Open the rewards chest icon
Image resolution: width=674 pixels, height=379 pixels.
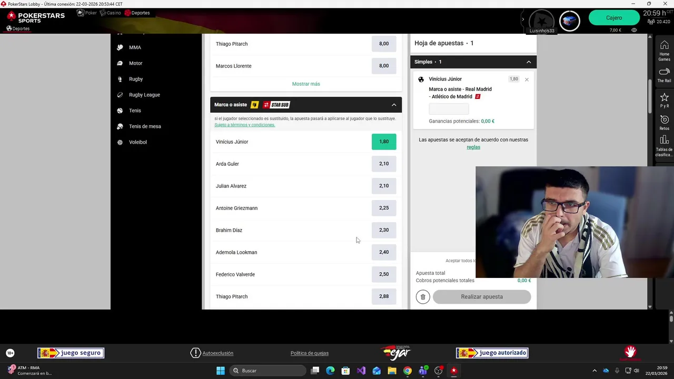pyautogui.click(x=569, y=21)
